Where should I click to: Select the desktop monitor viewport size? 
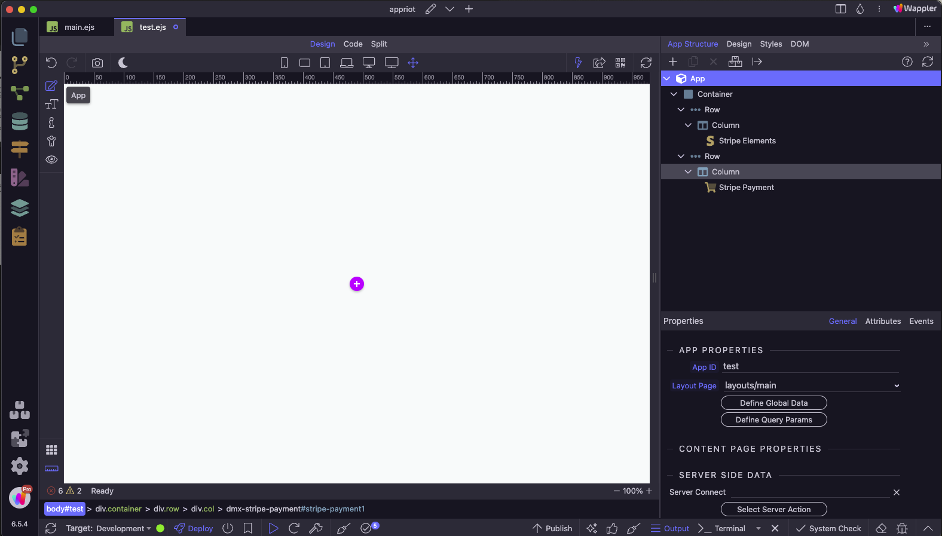(x=369, y=63)
